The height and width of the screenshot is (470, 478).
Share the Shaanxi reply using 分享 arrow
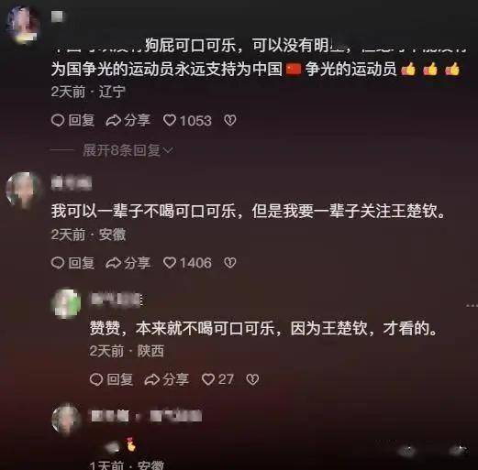pyautogui.click(x=167, y=379)
